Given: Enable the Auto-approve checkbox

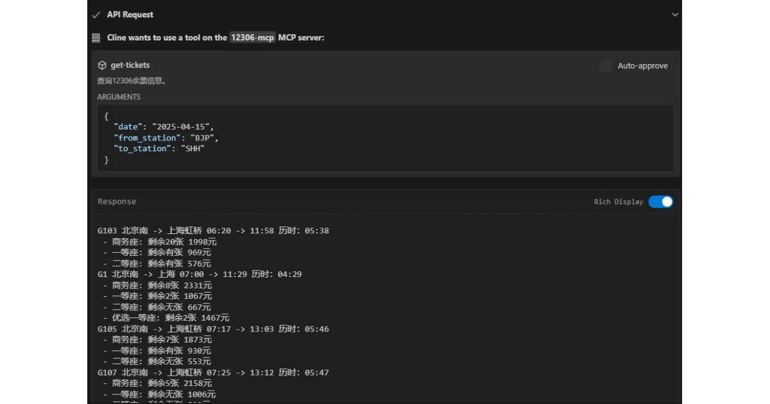Looking at the screenshot, I should click(x=606, y=65).
